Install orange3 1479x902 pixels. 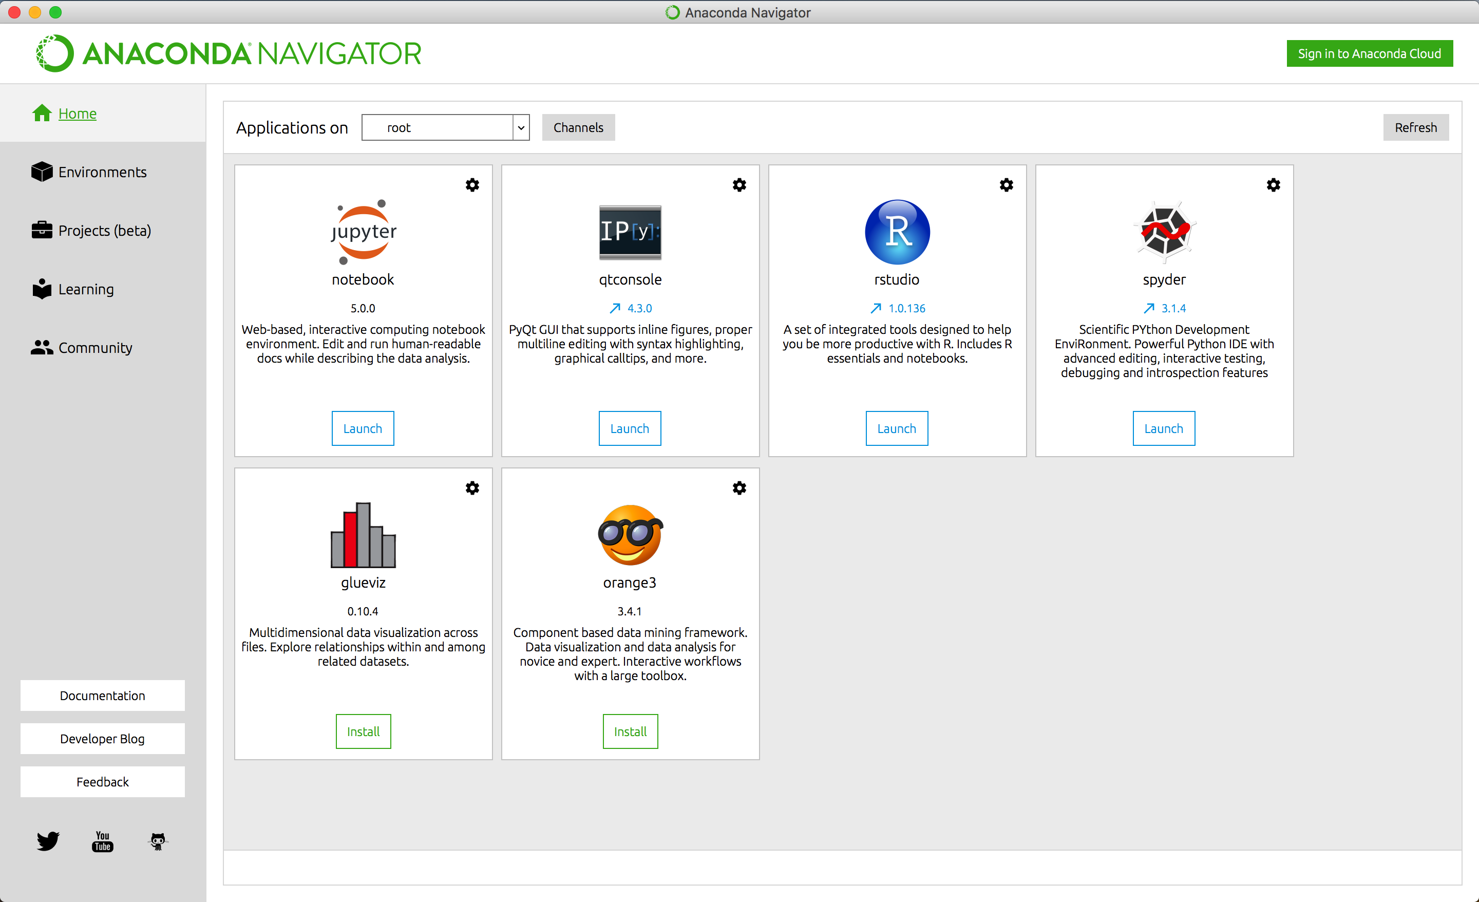point(630,731)
